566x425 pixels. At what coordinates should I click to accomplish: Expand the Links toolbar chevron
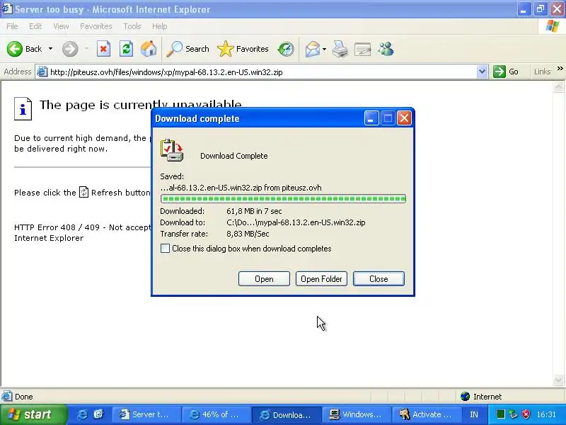[560, 68]
